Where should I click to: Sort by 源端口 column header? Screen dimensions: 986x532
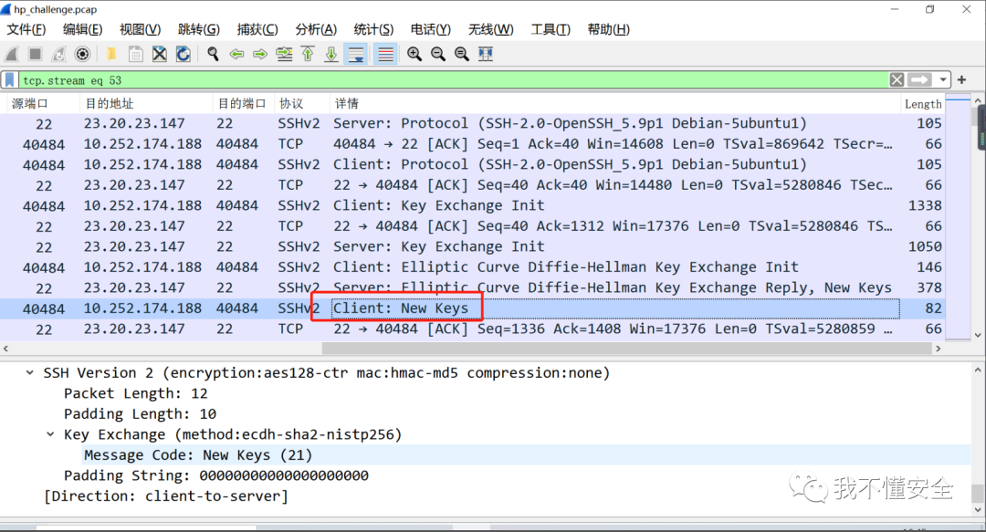pyautogui.click(x=29, y=104)
